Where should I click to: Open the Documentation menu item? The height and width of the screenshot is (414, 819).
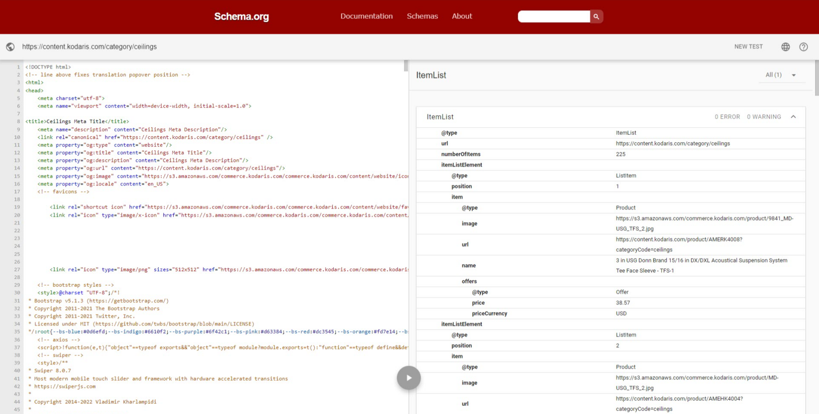point(366,16)
